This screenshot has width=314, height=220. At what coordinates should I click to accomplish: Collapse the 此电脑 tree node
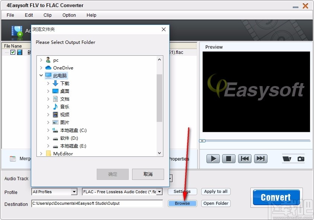41,75
